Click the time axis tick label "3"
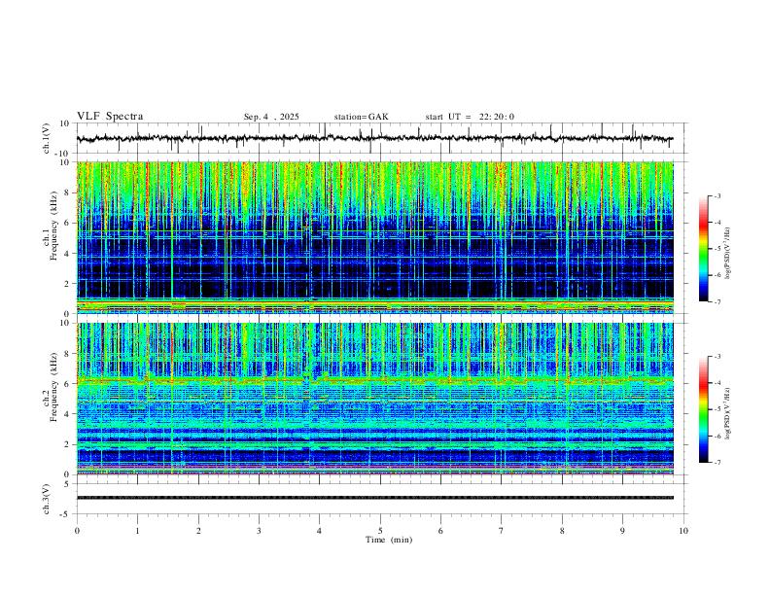Image resolution: width=770 pixels, height=595 pixels. pos(259,531)
